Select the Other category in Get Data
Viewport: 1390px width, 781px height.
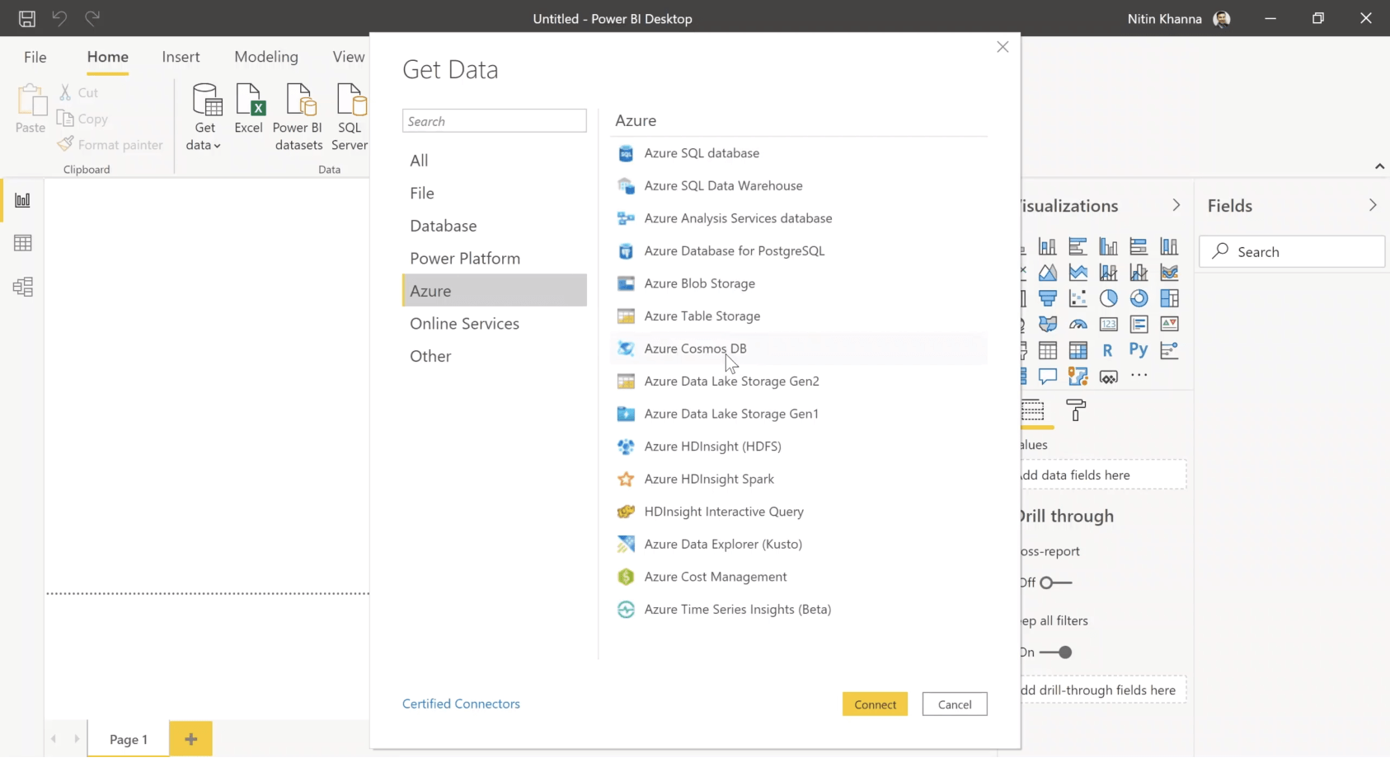(495, 356)
